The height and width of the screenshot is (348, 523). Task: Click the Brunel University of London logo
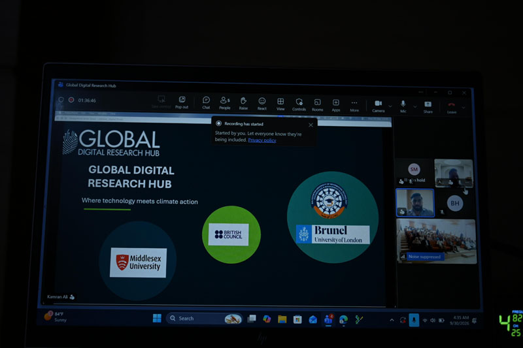(333, 234)
